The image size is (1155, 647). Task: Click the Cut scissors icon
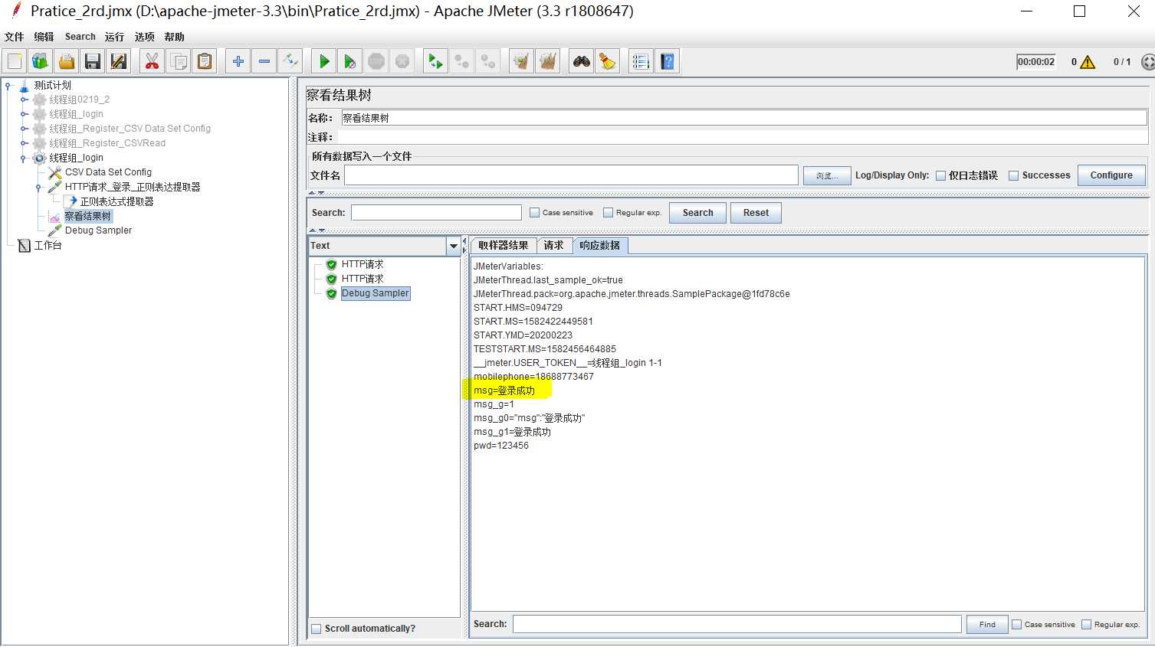[152, 61]
